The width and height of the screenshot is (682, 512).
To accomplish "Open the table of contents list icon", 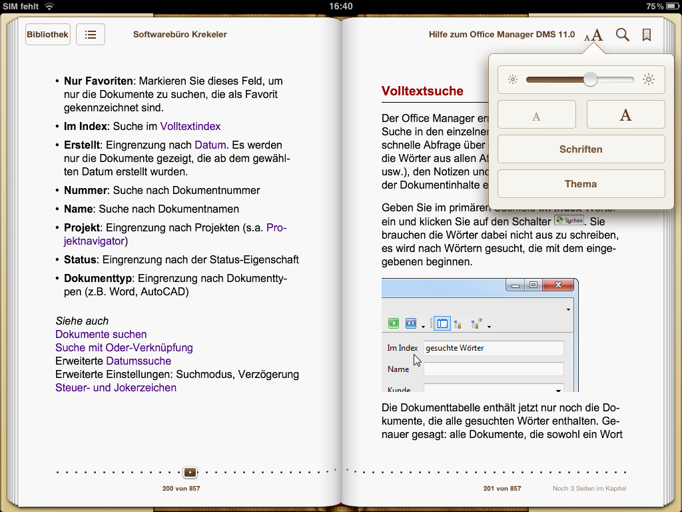I will pyautogui.click(x=91, y=35).
